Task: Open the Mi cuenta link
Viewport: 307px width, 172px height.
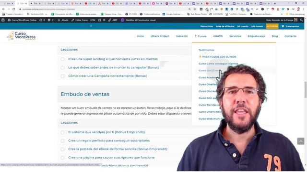Action: pos(243,26)
